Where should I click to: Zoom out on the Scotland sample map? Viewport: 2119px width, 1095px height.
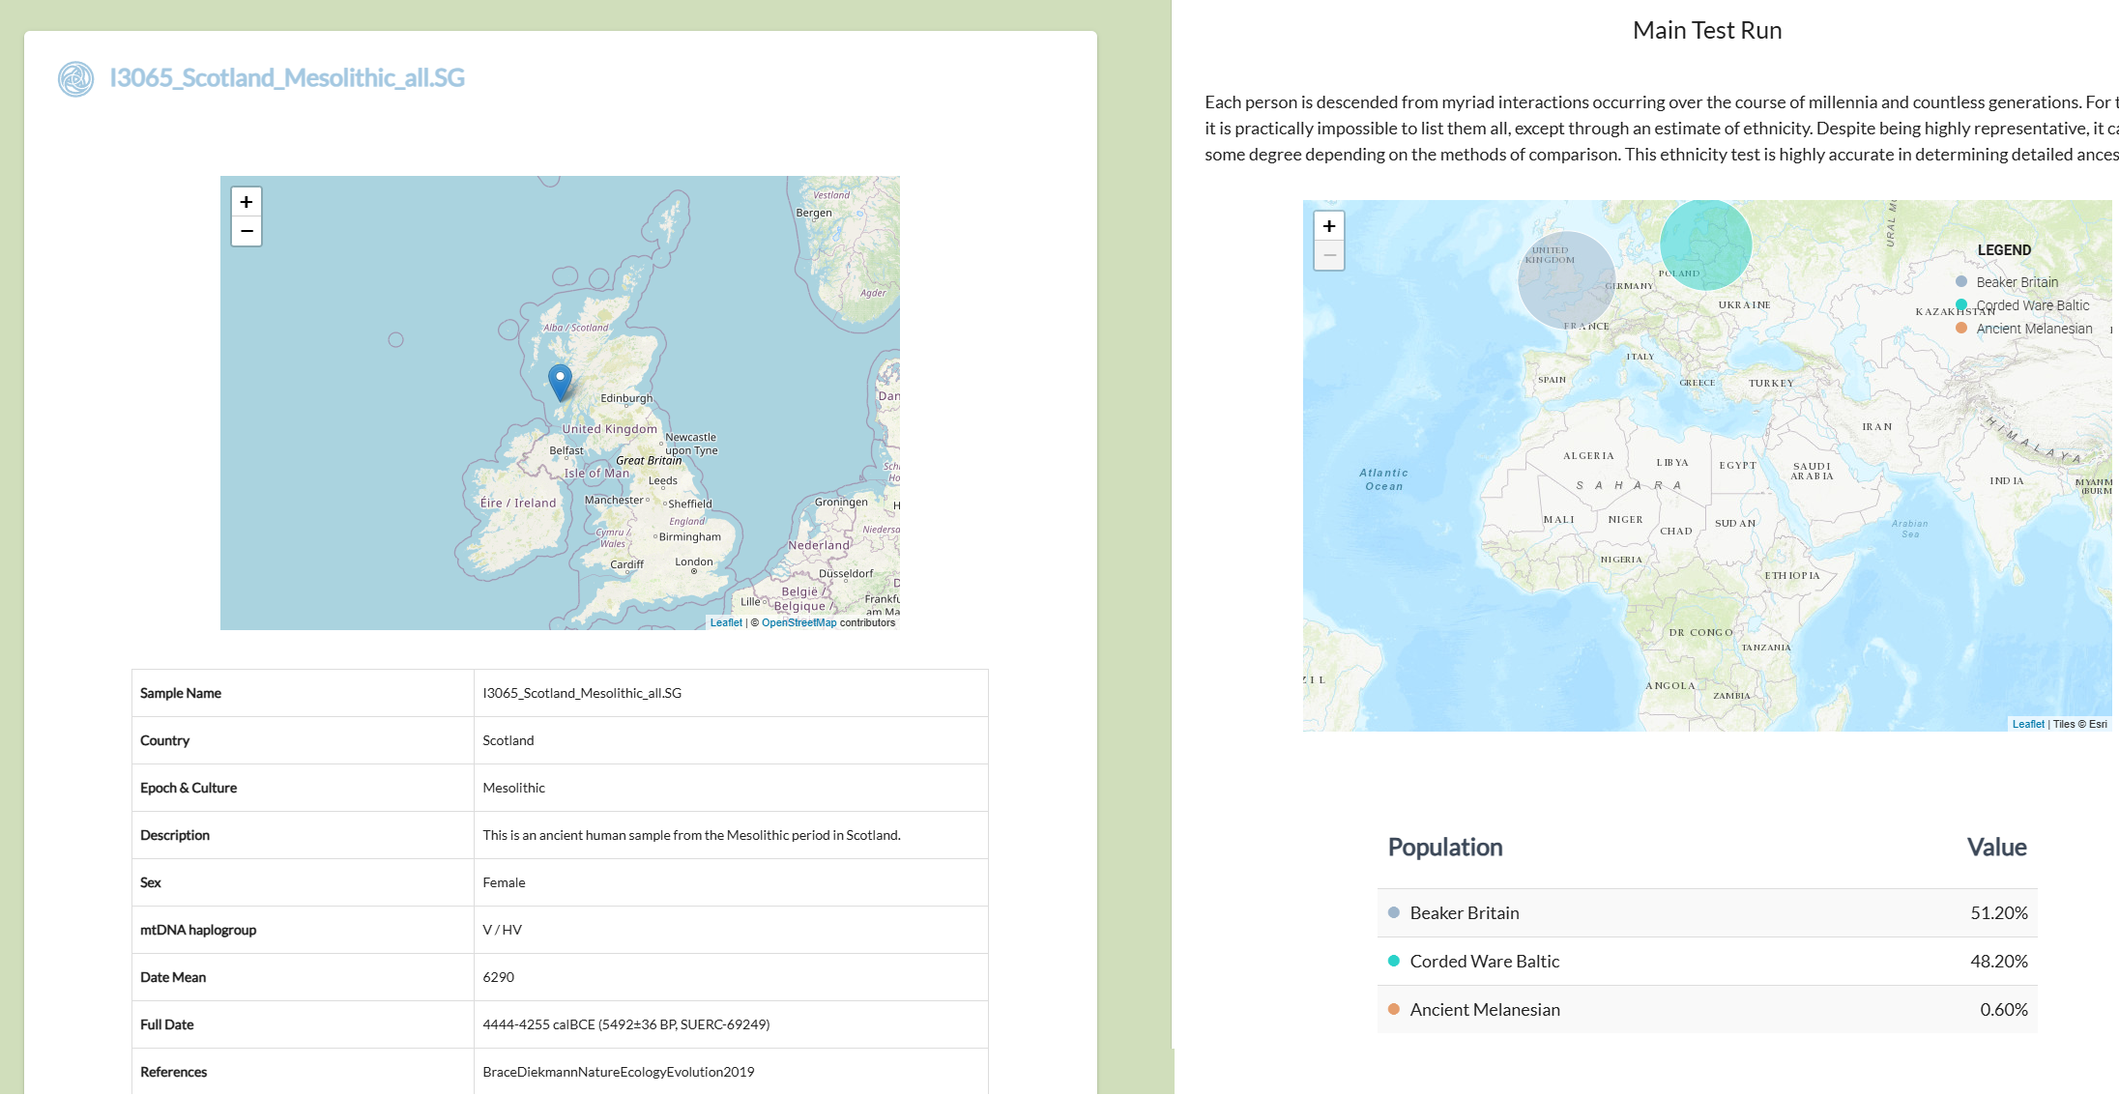click(x=247, y=232)
